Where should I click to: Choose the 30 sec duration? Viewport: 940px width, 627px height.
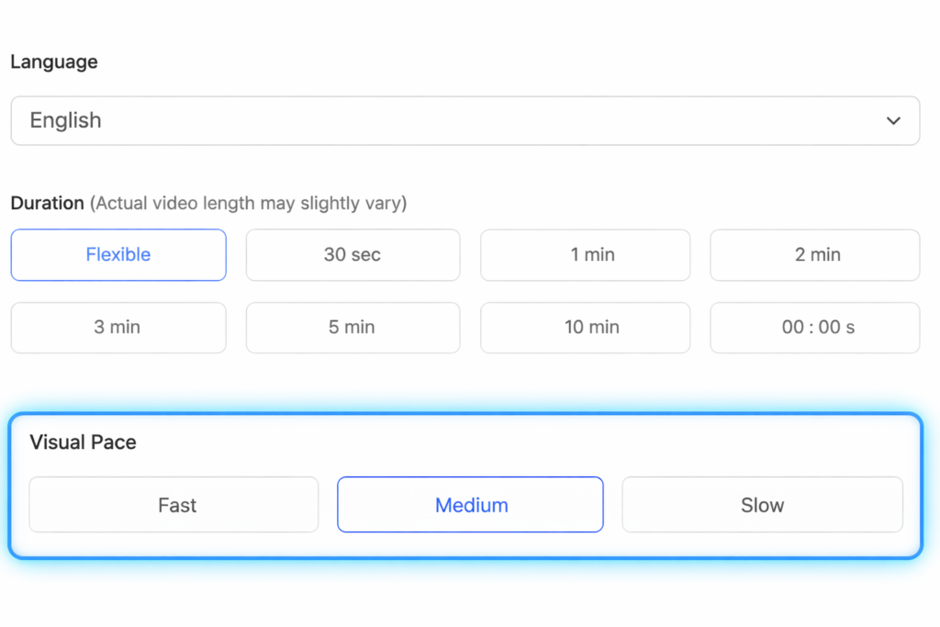tap(352, 254)
